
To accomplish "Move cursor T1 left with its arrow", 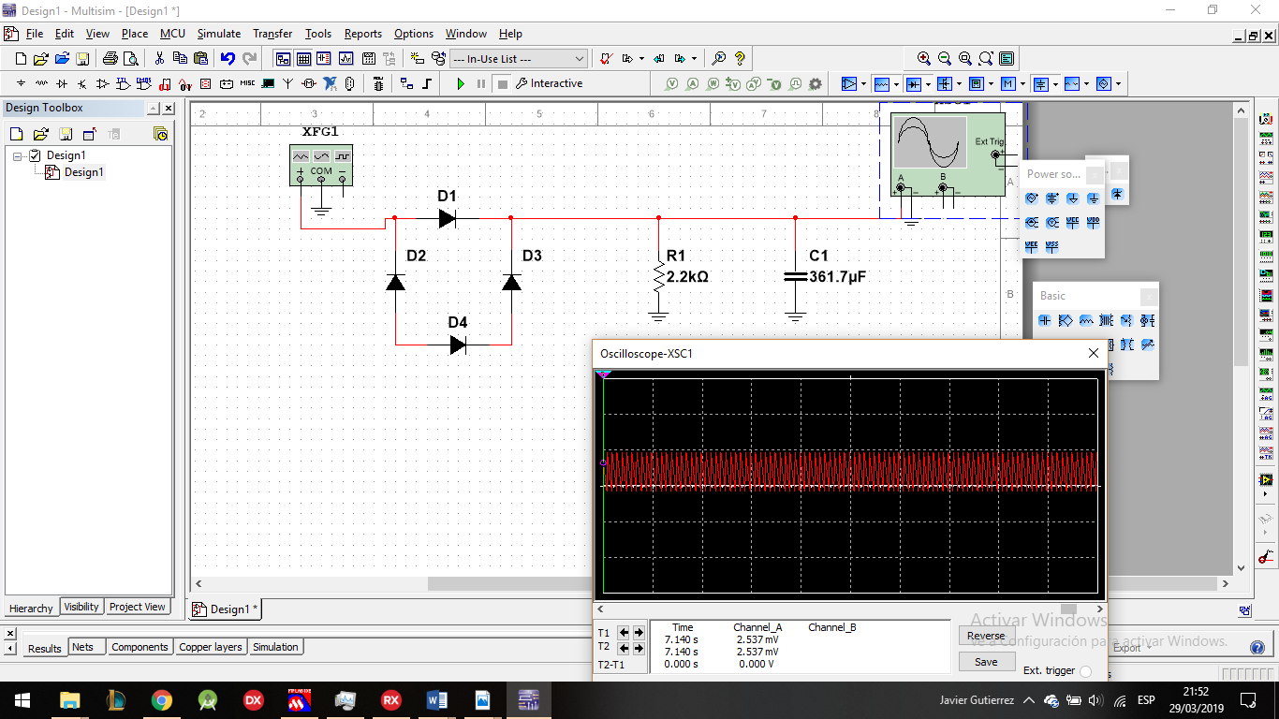I will (625, 632).
